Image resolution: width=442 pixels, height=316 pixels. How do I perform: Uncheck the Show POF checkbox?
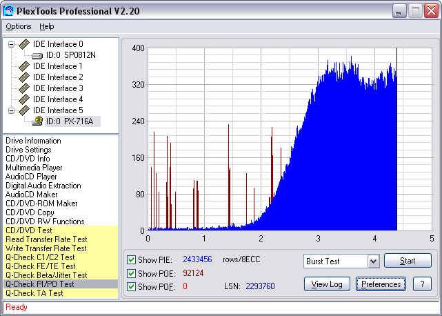(131, 286)
